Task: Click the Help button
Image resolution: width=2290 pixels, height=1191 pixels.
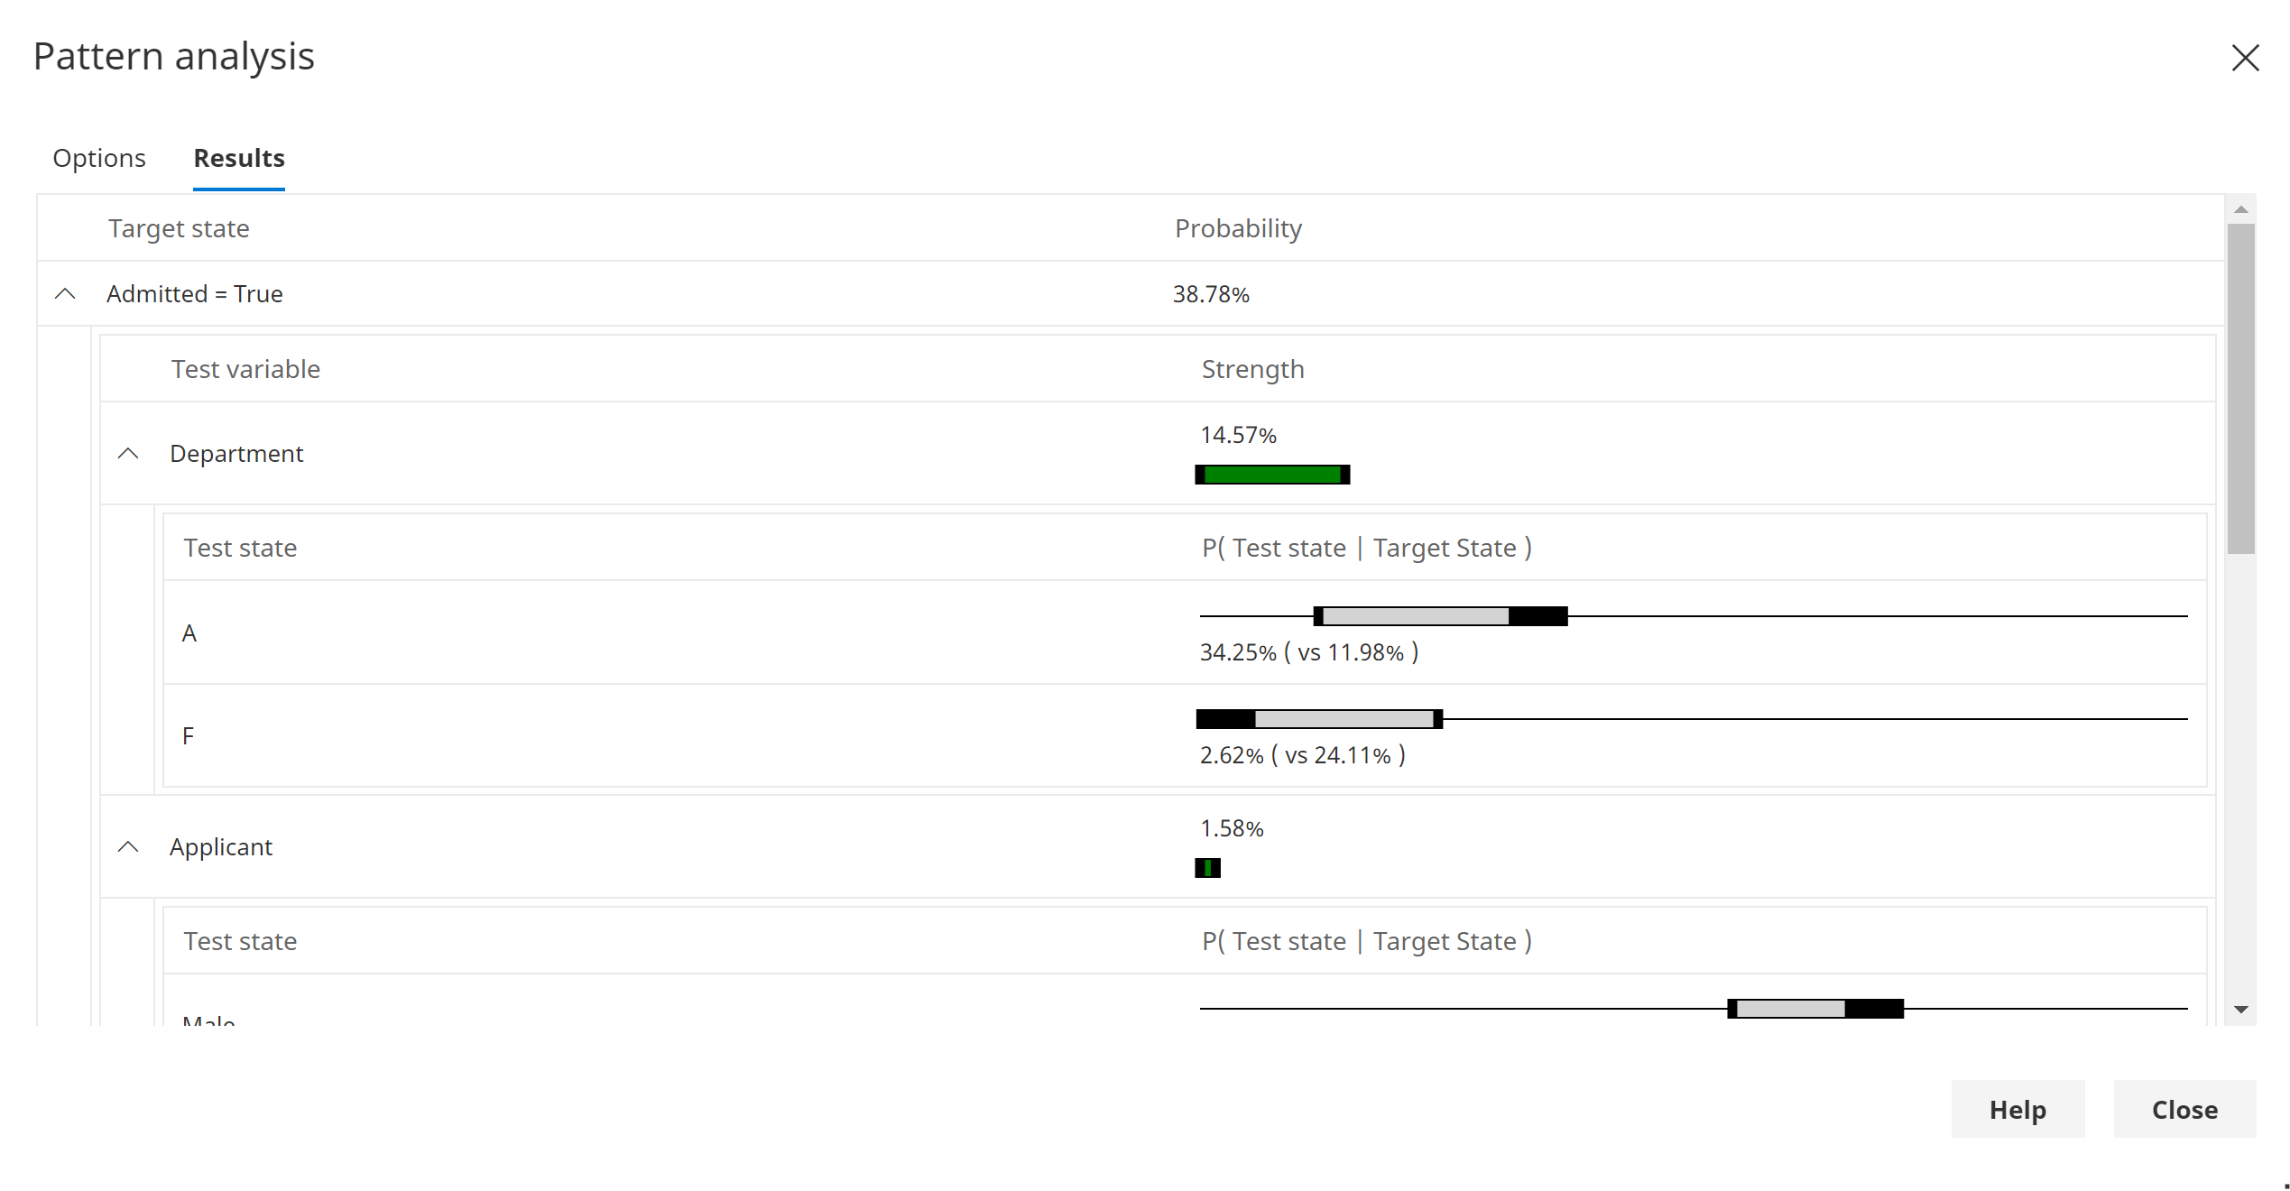Action: 2018,1109
